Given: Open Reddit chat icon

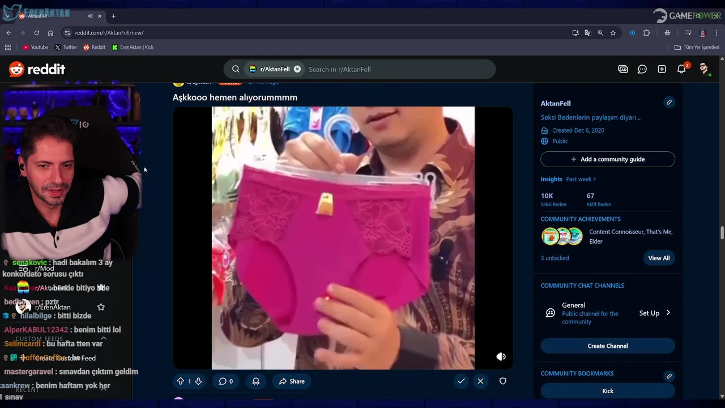Looking at the screenshot, I should 642,69.
